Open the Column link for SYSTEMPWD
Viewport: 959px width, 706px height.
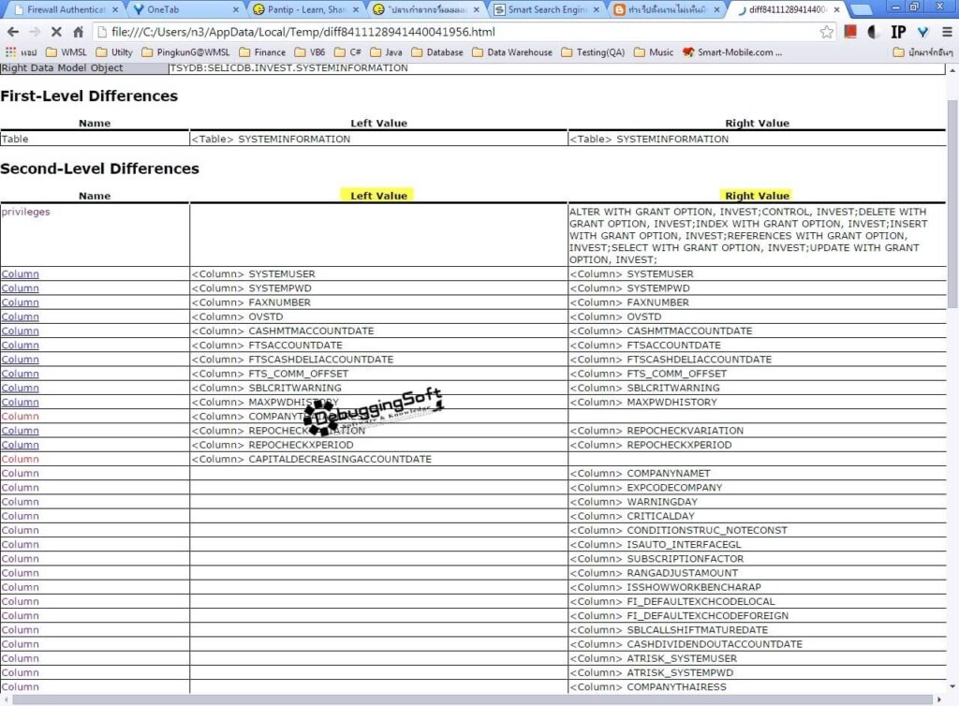[x=21, y=287]
